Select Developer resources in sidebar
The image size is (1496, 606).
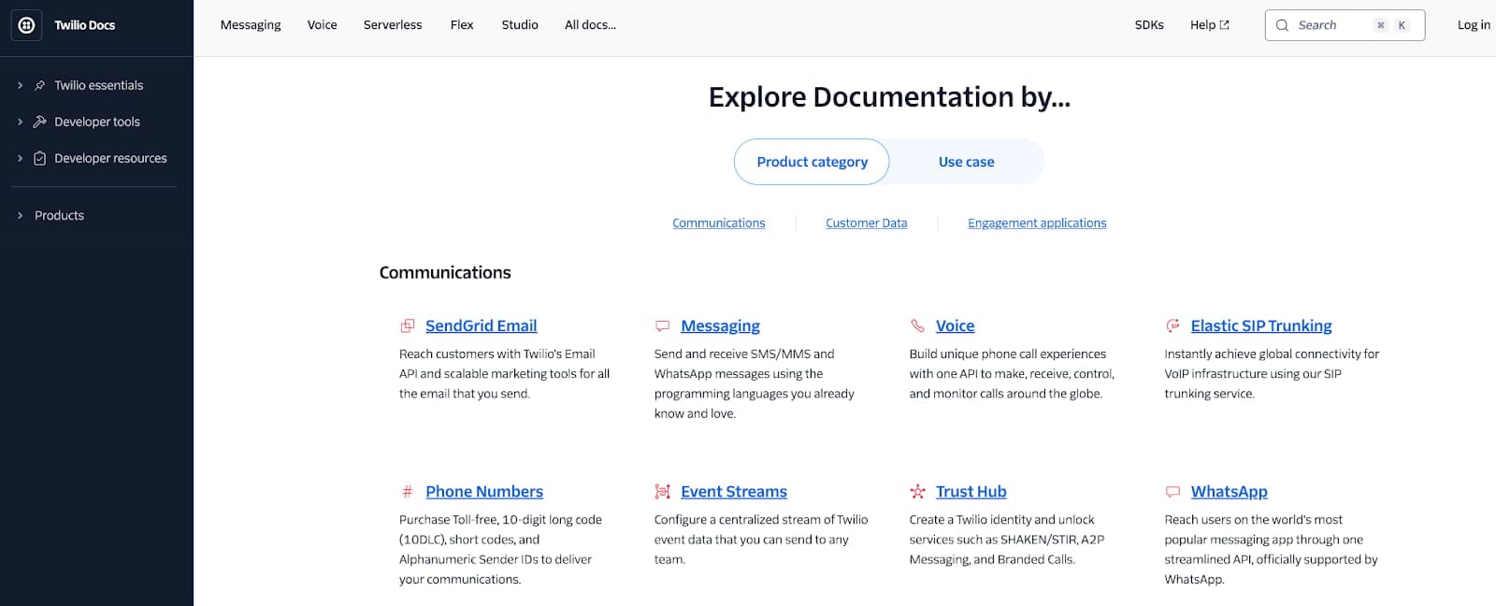pyautogui.click(x=110, y=158)
